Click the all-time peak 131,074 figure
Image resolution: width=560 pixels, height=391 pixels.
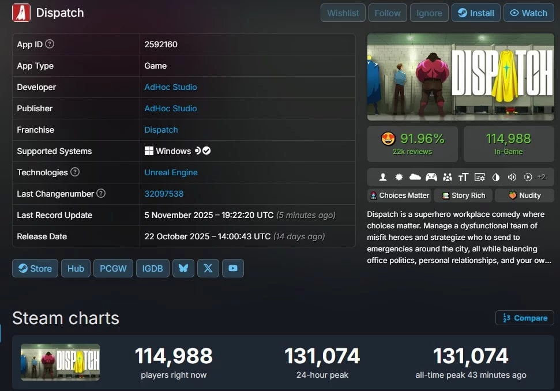(471, 356)
